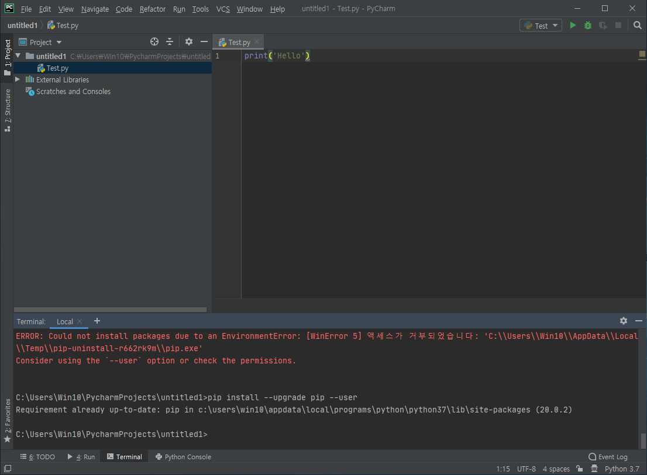This screenshot has width=647, height=475.
Task: Switch to the Terminal tool tab
Action: [x=124, y=457]
